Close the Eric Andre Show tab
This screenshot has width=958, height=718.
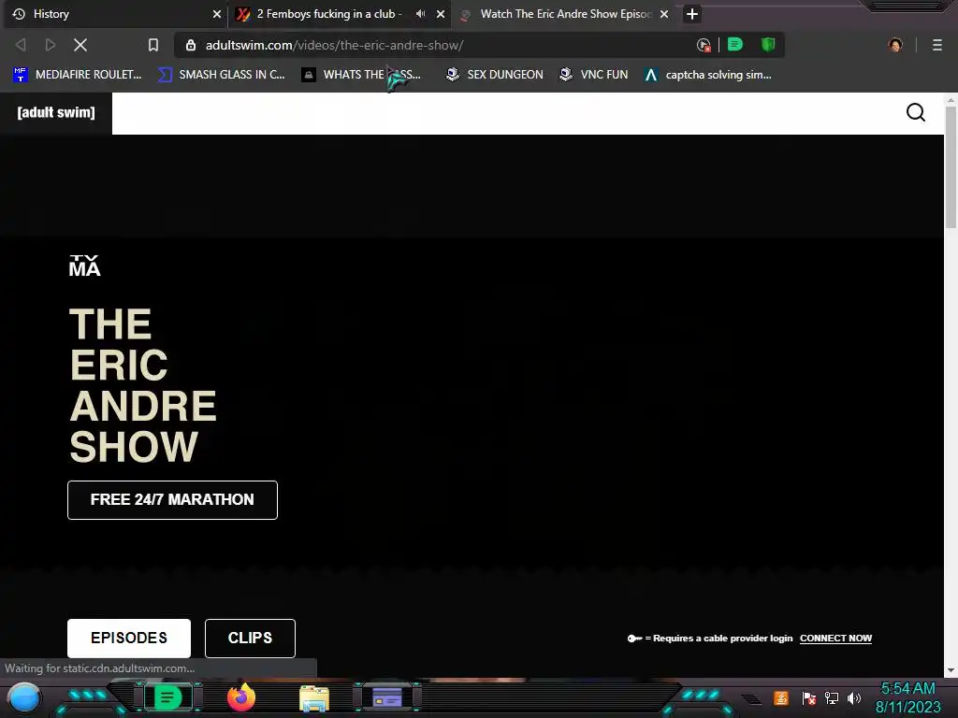pyautogui.click(x=664, y=14)
